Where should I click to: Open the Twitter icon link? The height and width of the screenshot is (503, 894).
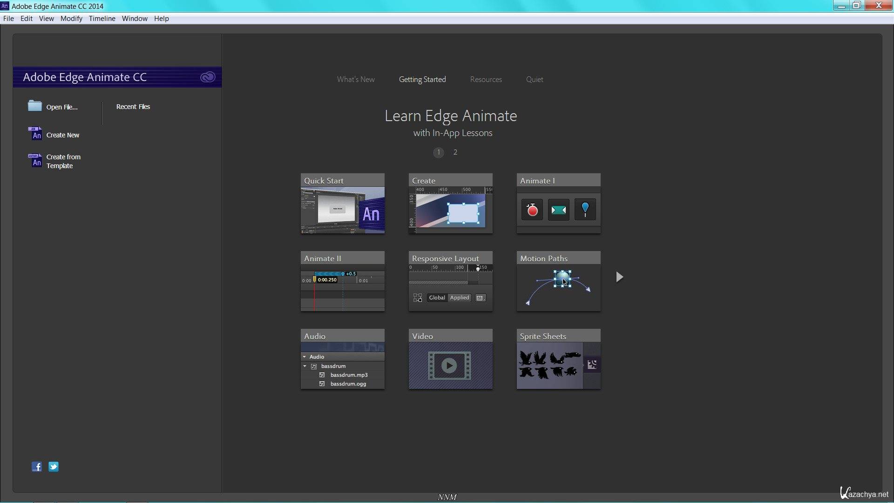coord(54,467)
